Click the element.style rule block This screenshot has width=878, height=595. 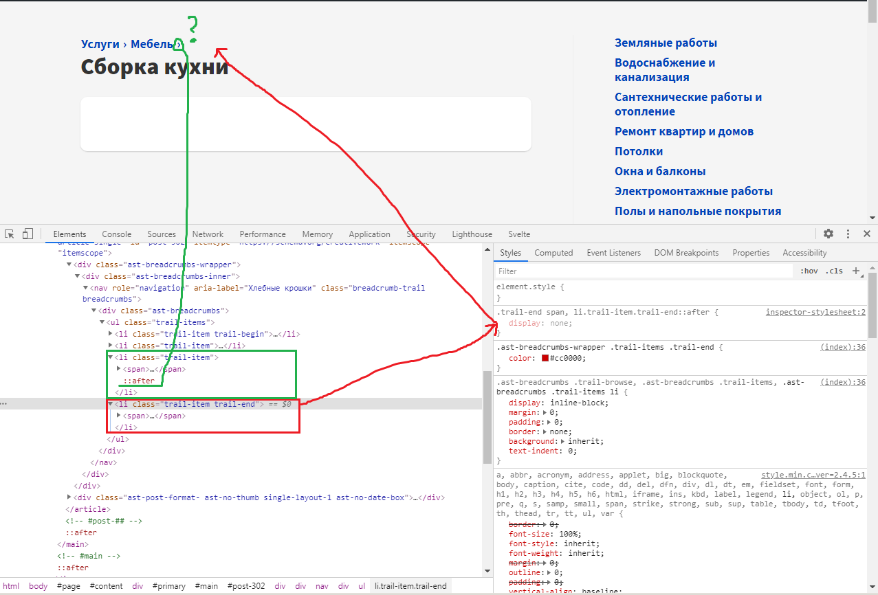[681, 292]
